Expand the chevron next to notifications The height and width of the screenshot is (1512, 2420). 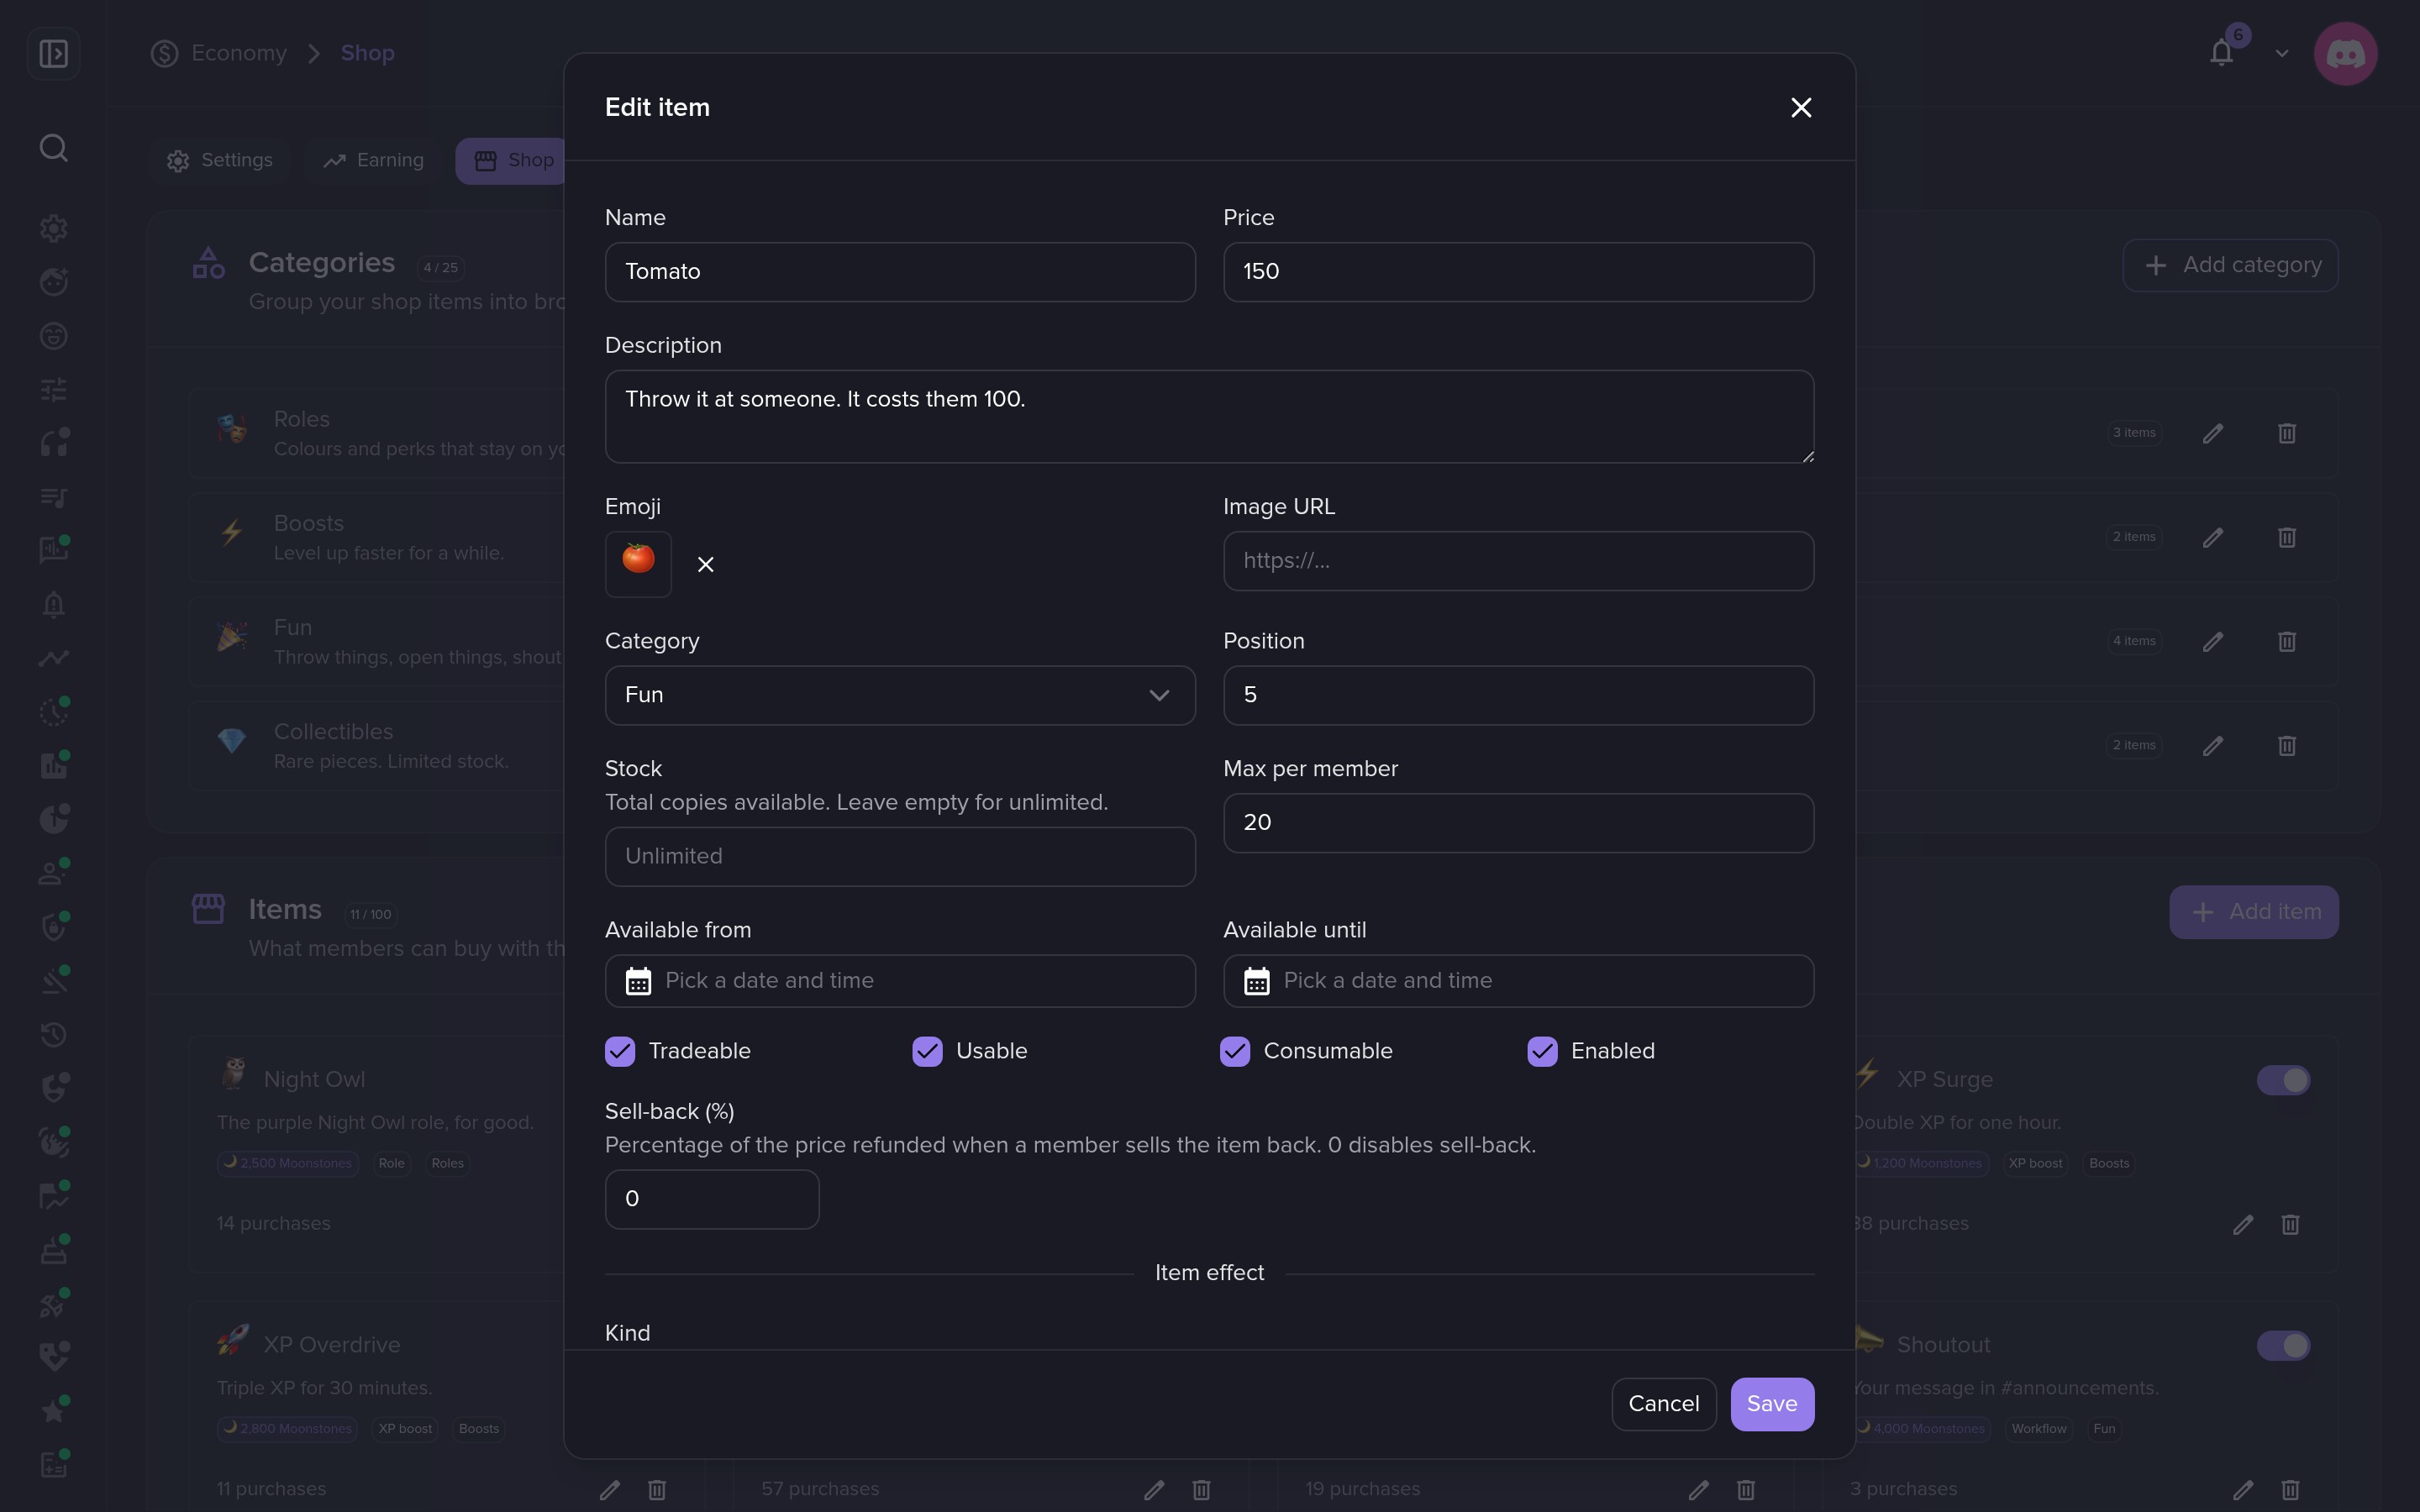pyautogui.click(x=2282, y=53)
